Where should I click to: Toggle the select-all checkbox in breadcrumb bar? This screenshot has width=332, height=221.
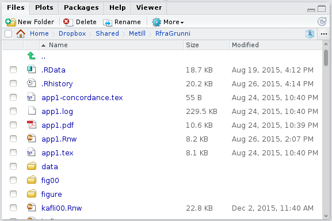[x=8, y=33]
